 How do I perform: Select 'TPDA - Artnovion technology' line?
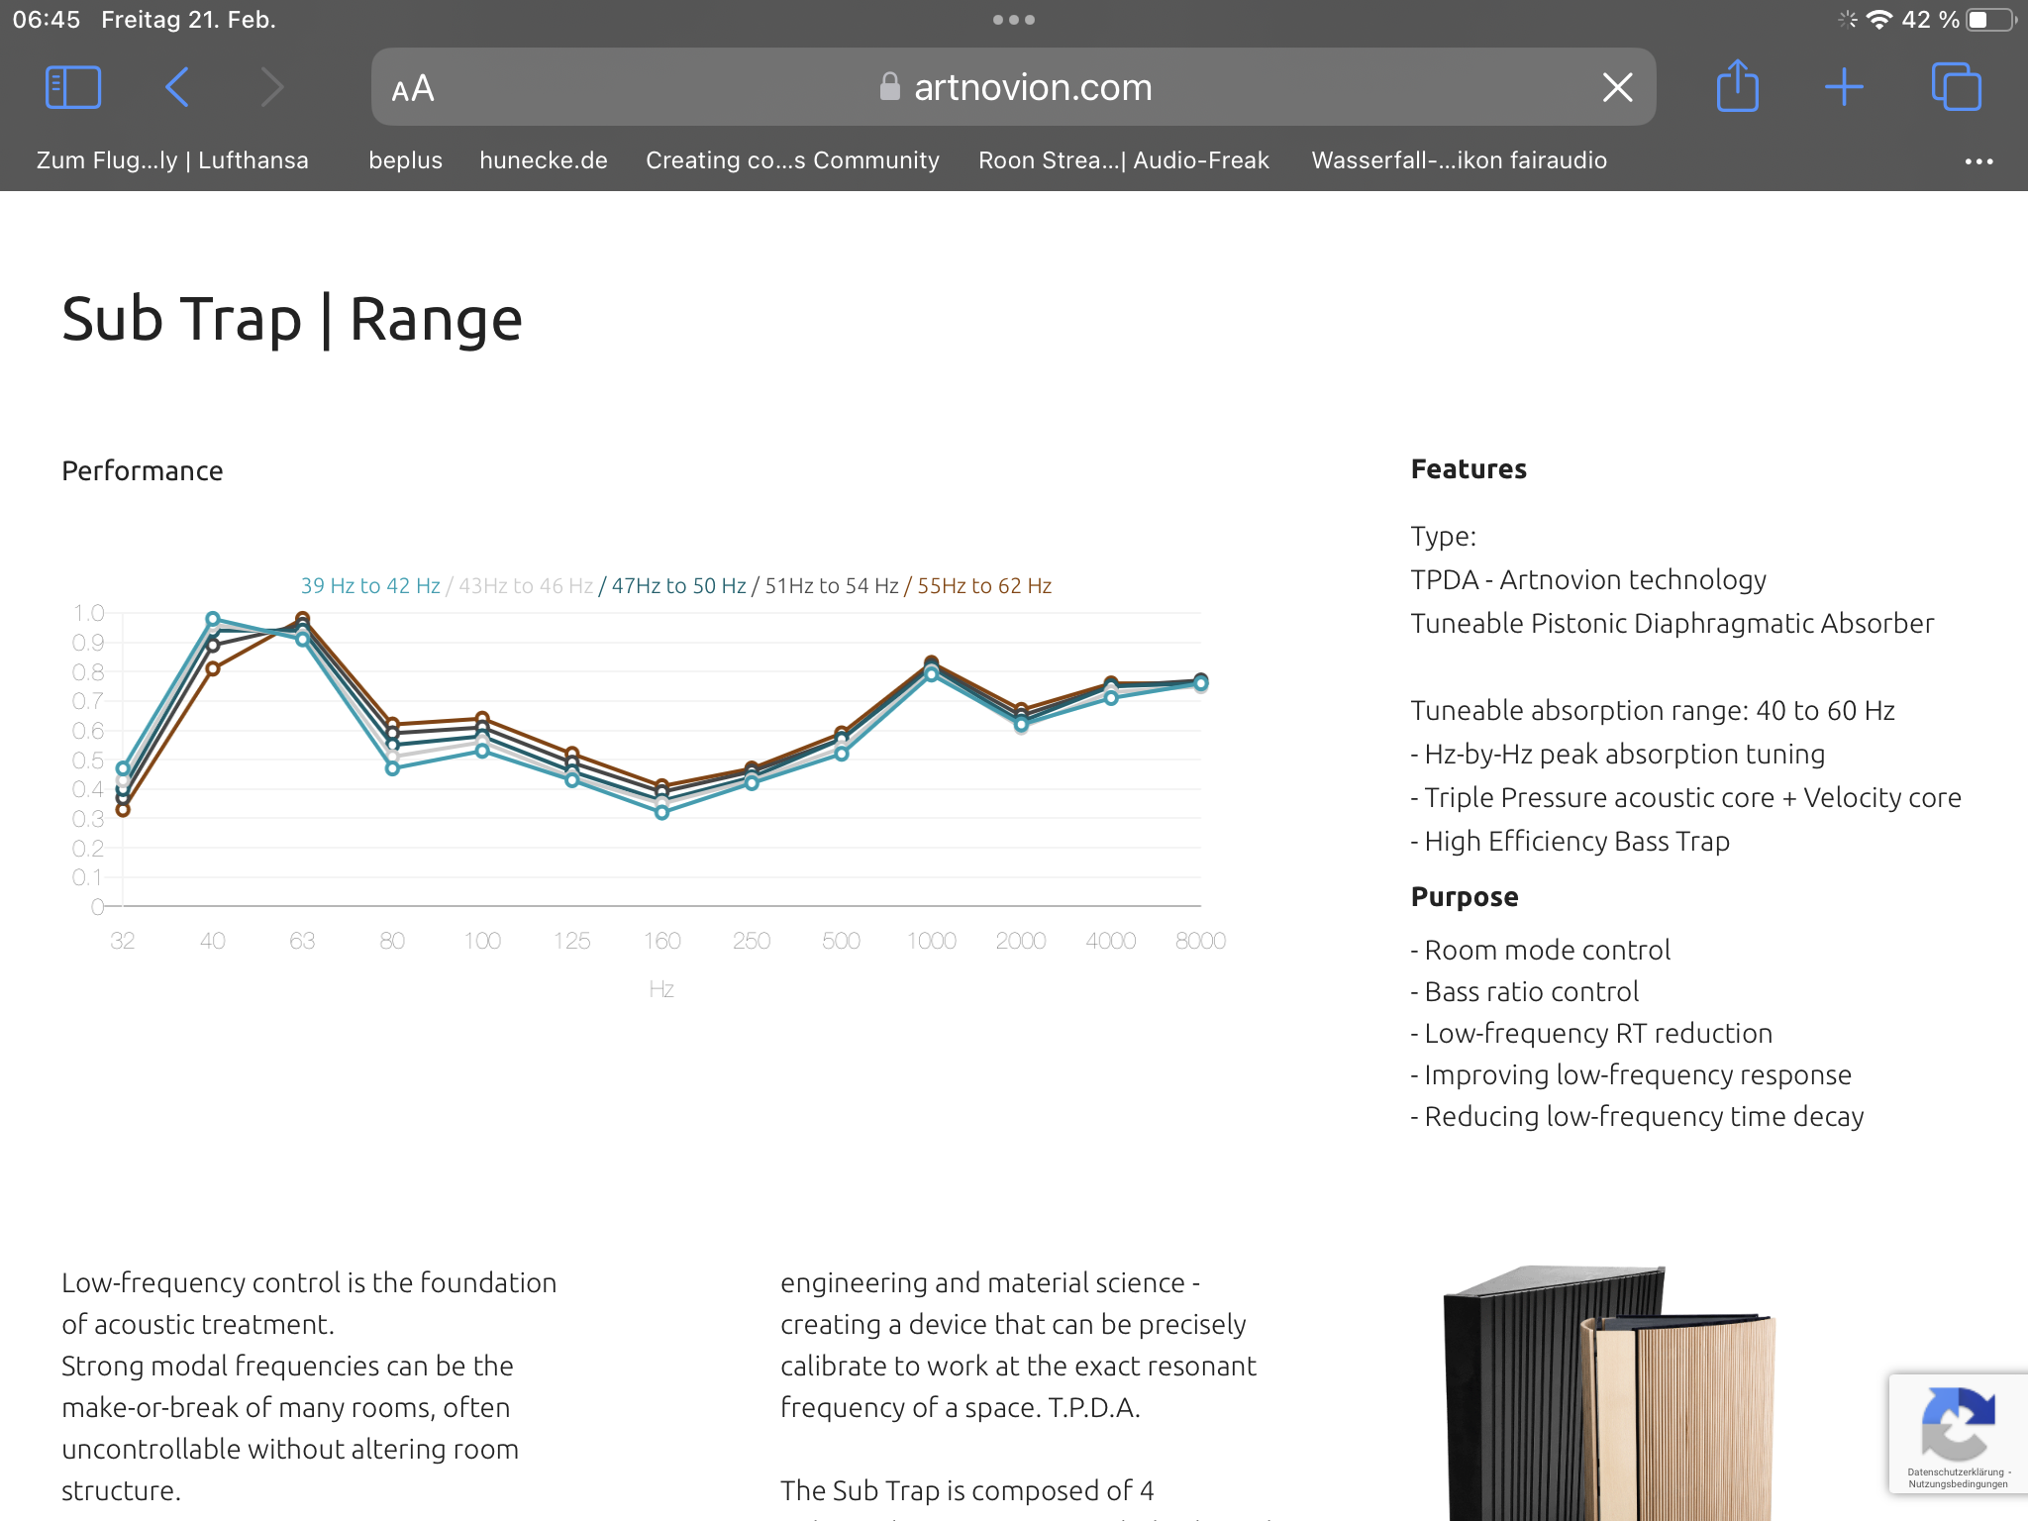point(1588,580)
